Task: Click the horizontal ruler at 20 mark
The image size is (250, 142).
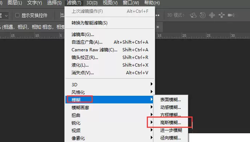Action: point(184,35)
